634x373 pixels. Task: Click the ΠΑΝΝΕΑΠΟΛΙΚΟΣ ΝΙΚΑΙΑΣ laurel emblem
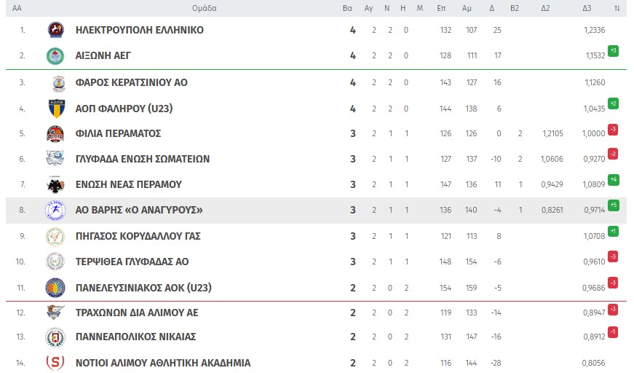[x=55, y=337]
